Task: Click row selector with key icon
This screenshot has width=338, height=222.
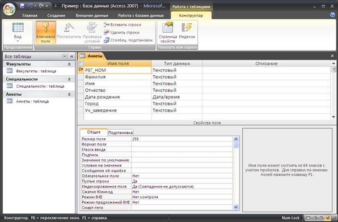Action: click(x=81, y=70)
